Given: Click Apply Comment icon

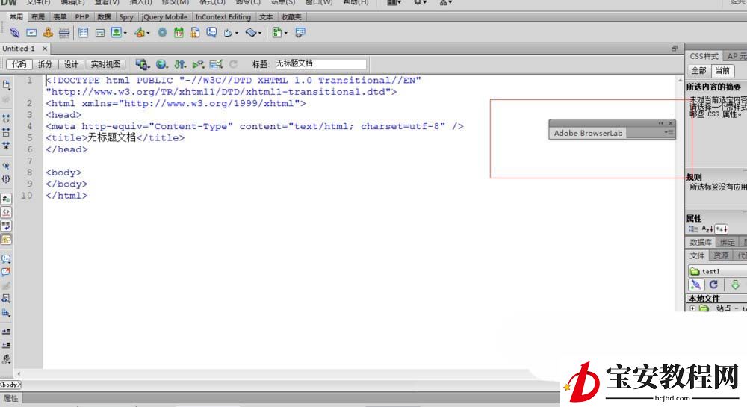Looking at the screenshot, I should coord(6,259).
